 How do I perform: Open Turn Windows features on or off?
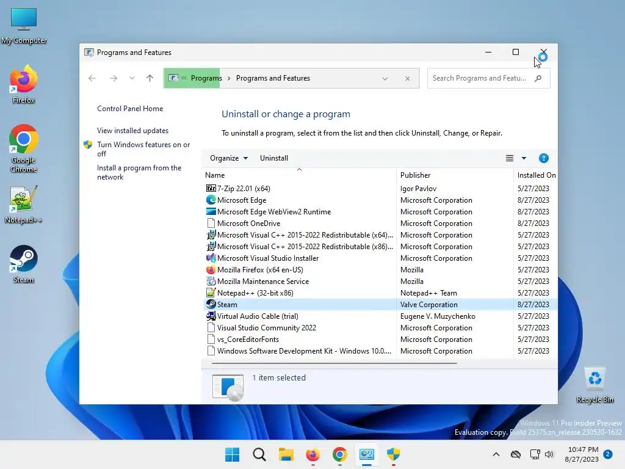[x=143, y=149]
